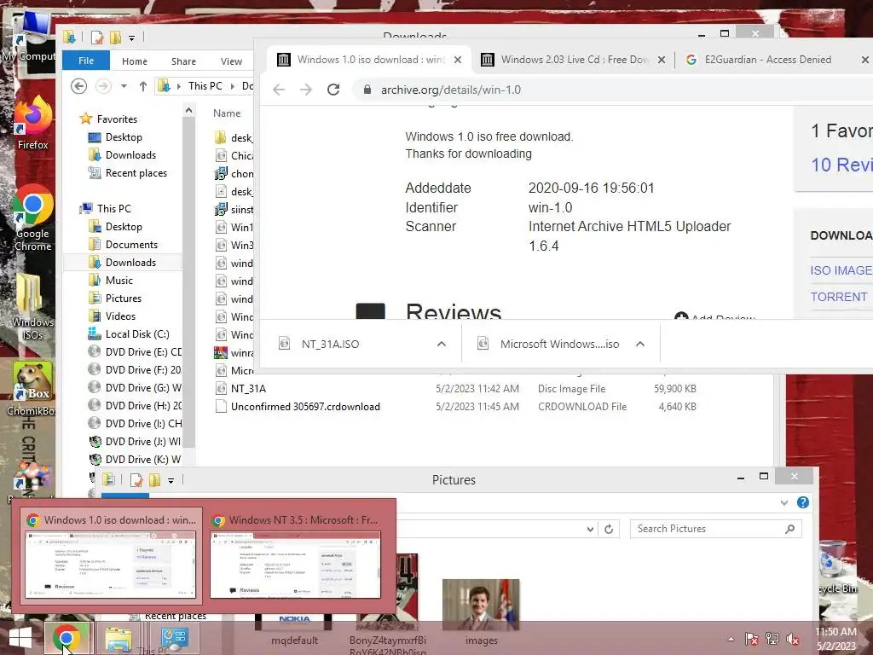Image resolution: width=873 pixels, height=655 pixels.
Task: Show hidden tray icons arrow
Action: click(x=731, y=640)
